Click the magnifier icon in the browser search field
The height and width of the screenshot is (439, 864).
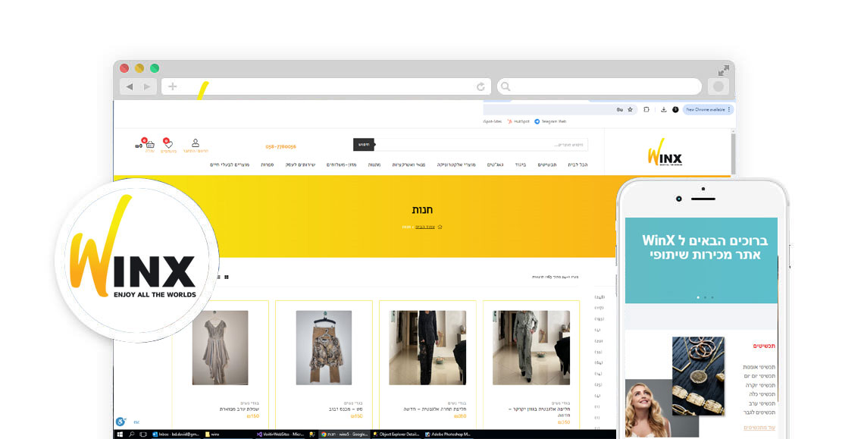506,86
